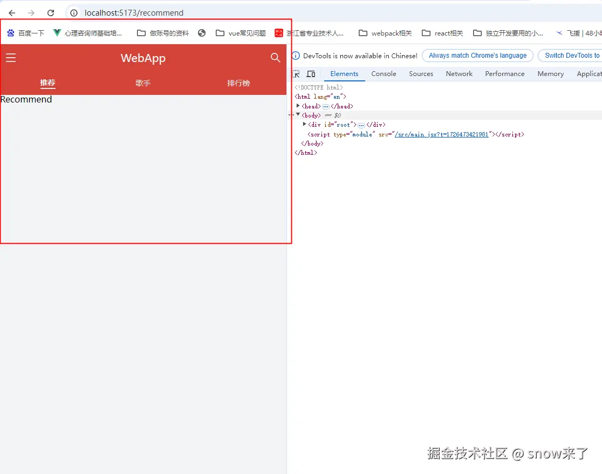Click the localhost:5173/recommend address bar
This screenshot has height=474, width=602.
pyautogui.click(x=134, y=13)
